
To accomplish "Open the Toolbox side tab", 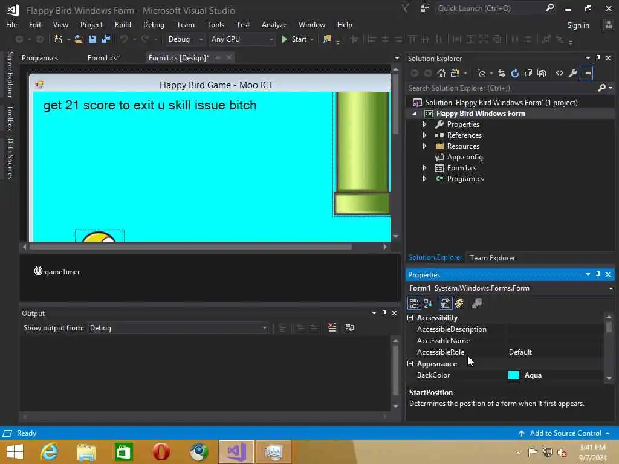I will [10, 118].
